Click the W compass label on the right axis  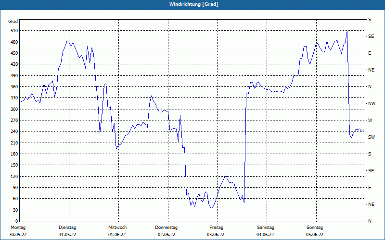(370, 120)
